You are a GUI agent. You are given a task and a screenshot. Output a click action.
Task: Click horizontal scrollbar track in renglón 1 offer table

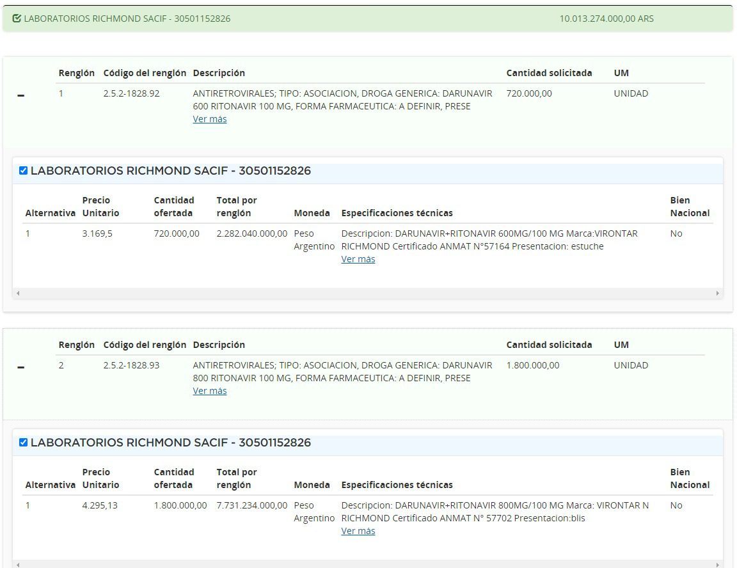pos(368,294)
